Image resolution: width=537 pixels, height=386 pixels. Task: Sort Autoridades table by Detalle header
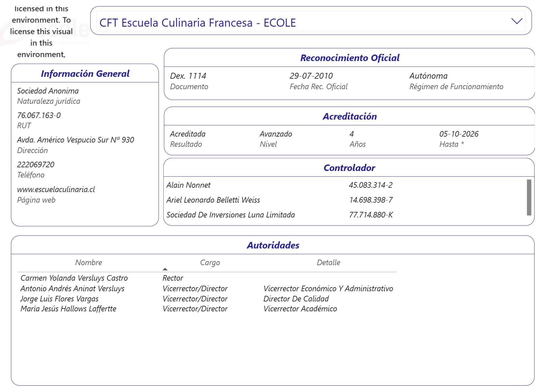tap(328, 262)
